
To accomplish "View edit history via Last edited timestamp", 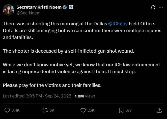I will 22,96.
